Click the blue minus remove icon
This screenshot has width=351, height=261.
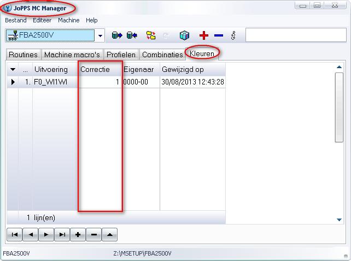[x=219, y=35]
